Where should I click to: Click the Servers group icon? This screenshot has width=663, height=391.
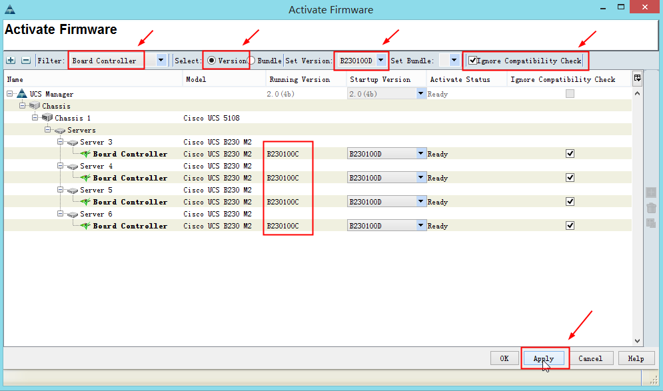tap(60, 130)
